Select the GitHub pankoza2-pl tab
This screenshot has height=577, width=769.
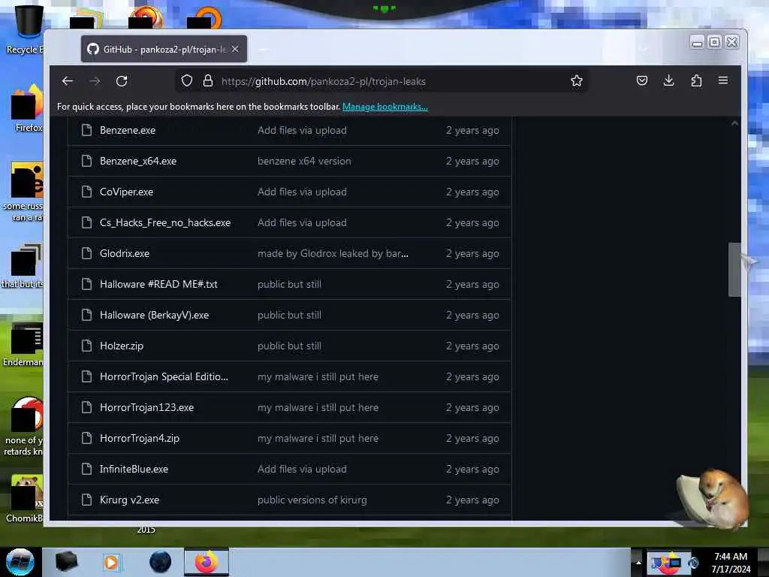coord(164,49)
